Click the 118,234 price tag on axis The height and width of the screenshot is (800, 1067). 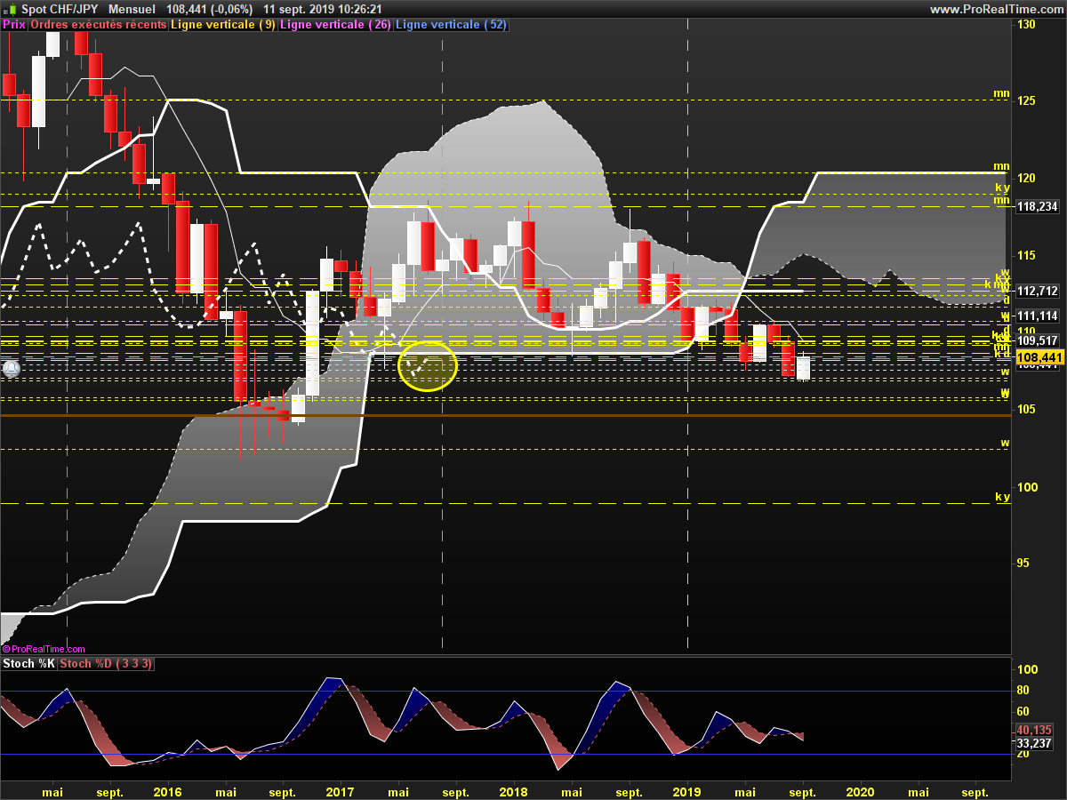tap(1037, 206)
